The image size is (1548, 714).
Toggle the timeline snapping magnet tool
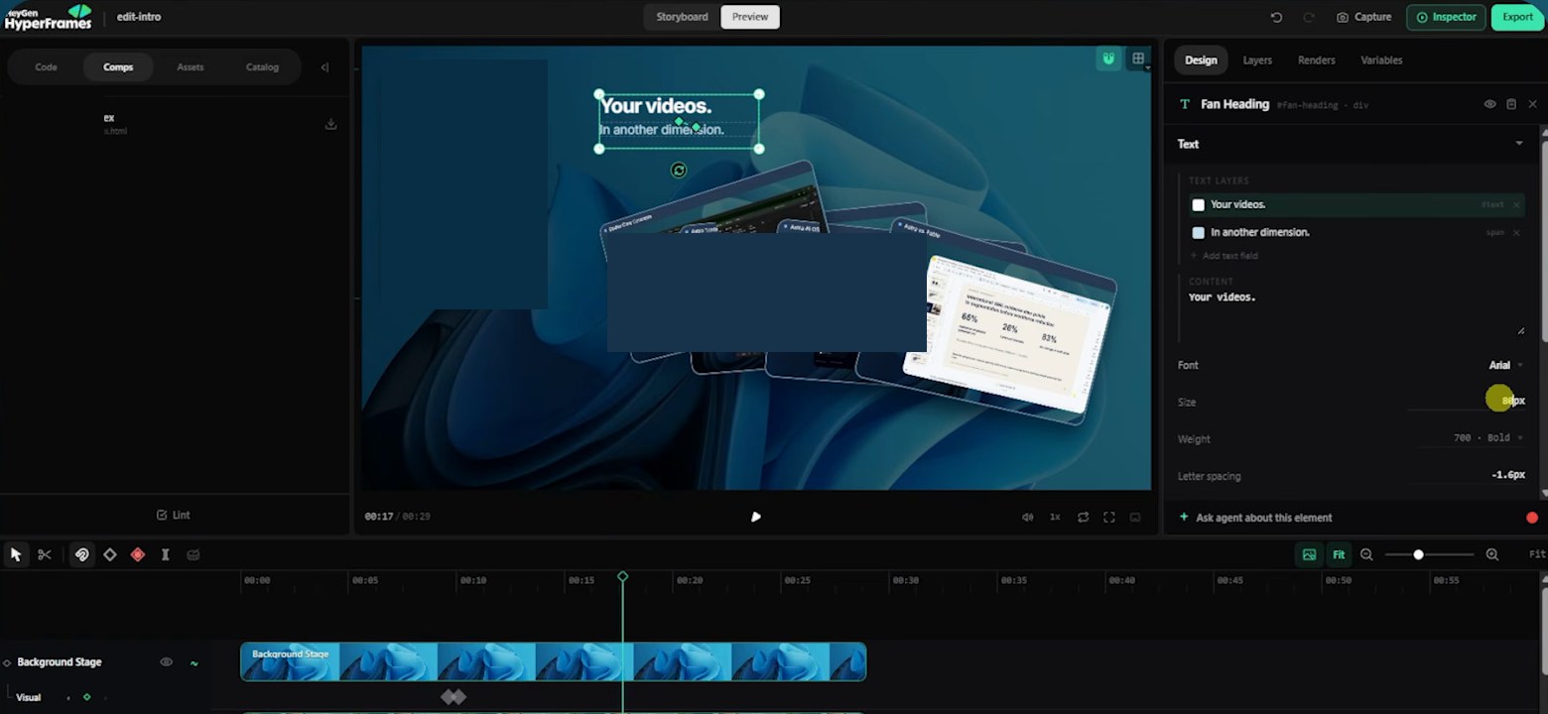[x=82, y=554]
